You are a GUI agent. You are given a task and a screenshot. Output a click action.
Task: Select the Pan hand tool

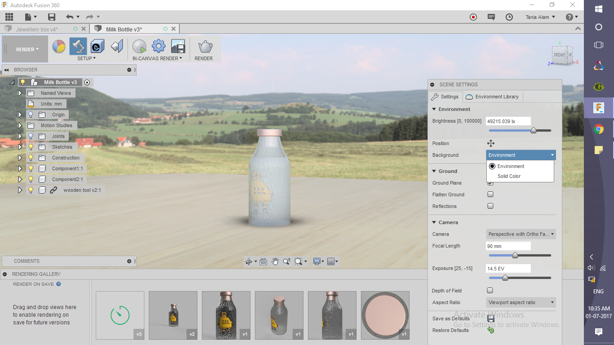pos(275,261)
